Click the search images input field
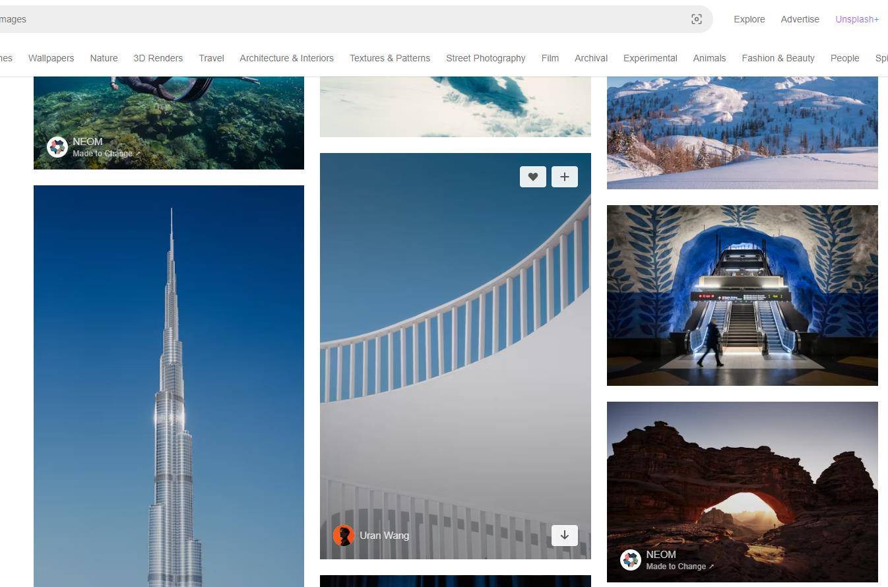Image resolution: width=888 pixels, height=587 pixels. (330, 19)
